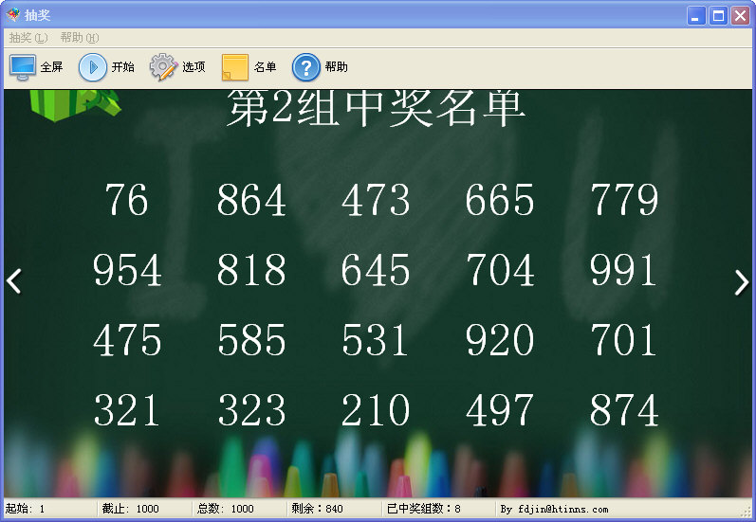Select winning number 991
Screen dimensions: 756x522
click(x=623, y=270)
